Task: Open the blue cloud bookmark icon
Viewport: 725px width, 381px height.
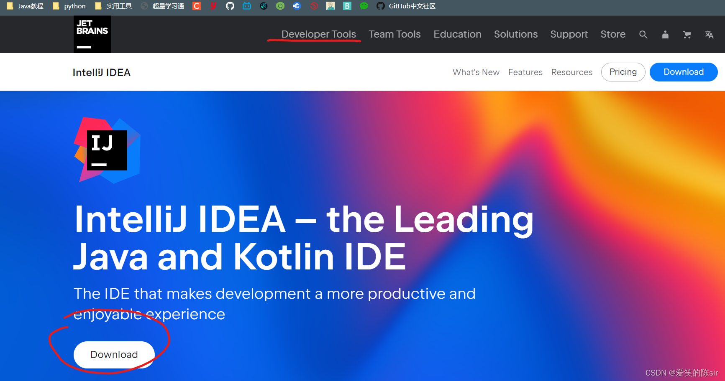Action: coord(297,6)
